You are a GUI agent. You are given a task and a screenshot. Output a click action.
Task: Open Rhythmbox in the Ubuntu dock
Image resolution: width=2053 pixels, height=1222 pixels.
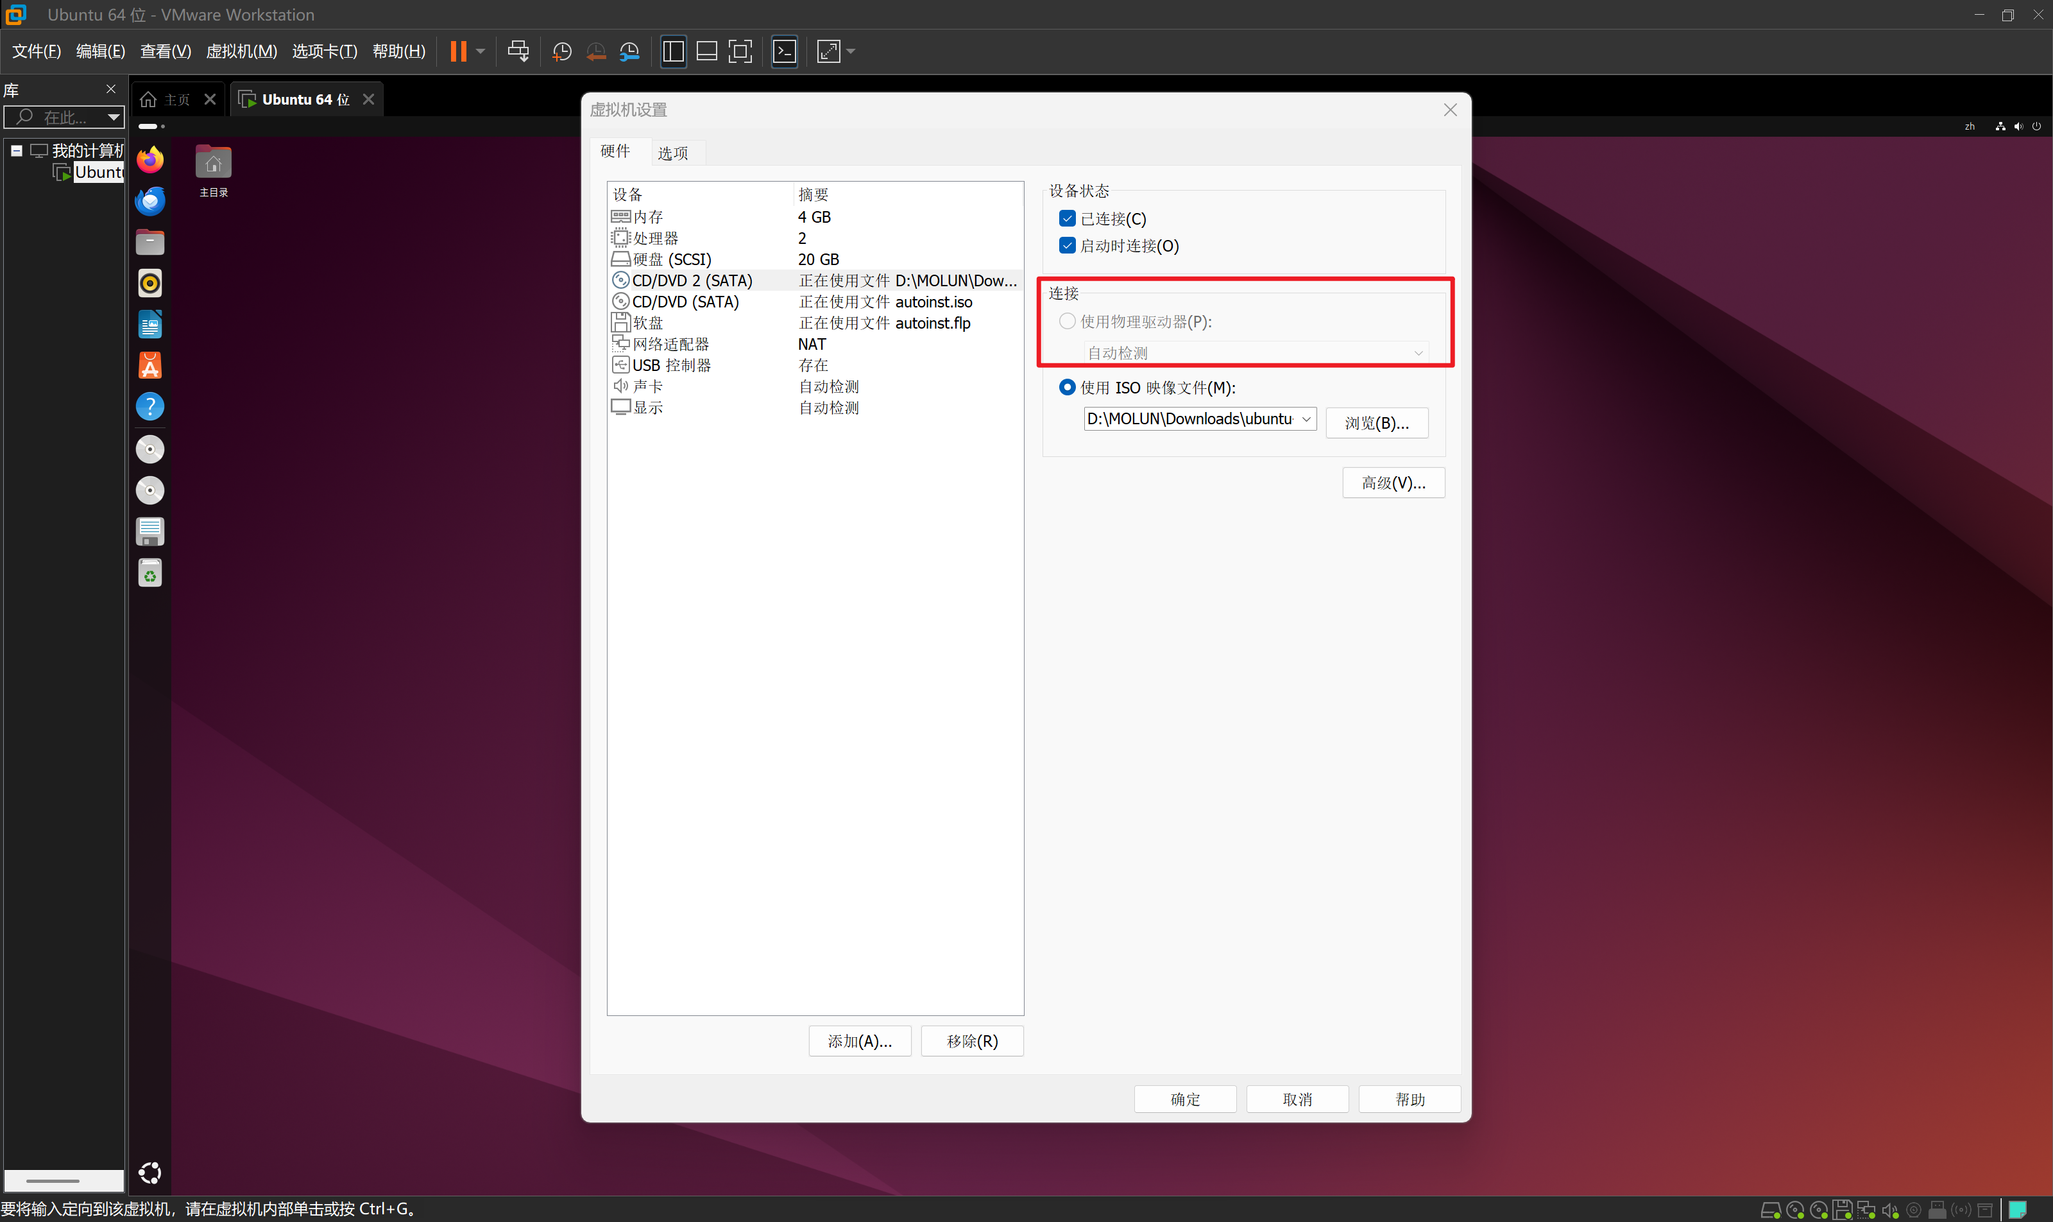(150, 283)
